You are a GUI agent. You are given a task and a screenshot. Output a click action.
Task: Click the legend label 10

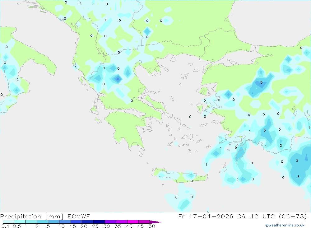(62, 226)
